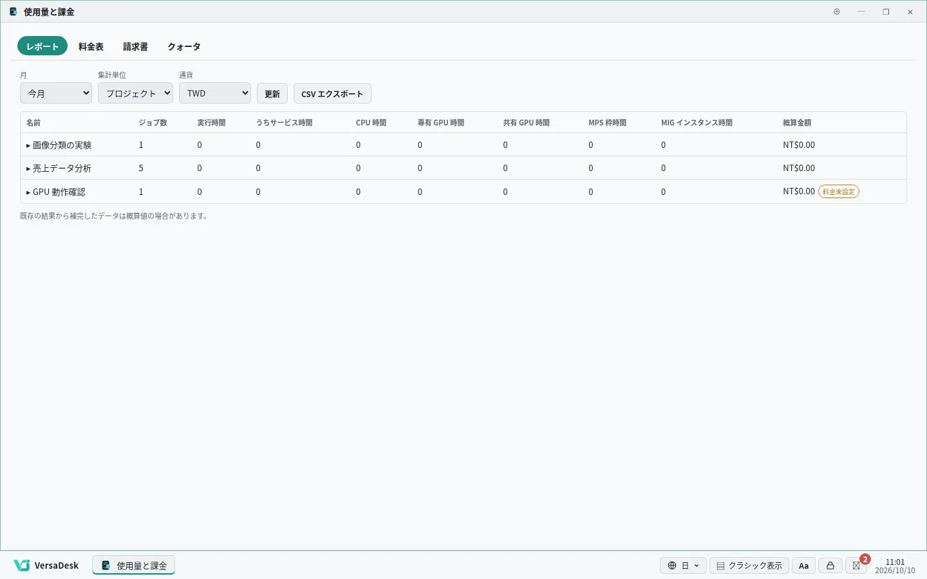927x579 pixels.
Task: Click the 料金未設定 badge
Action: tap(839, 192)
